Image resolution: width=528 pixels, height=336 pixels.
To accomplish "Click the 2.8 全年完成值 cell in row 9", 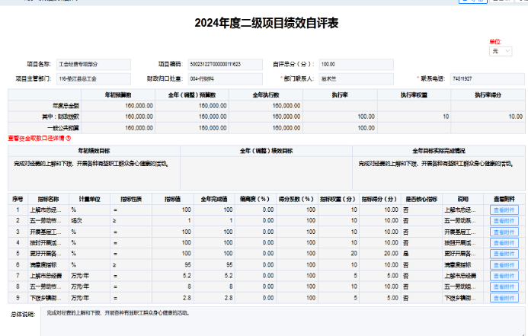I will (x=214, y=298).
